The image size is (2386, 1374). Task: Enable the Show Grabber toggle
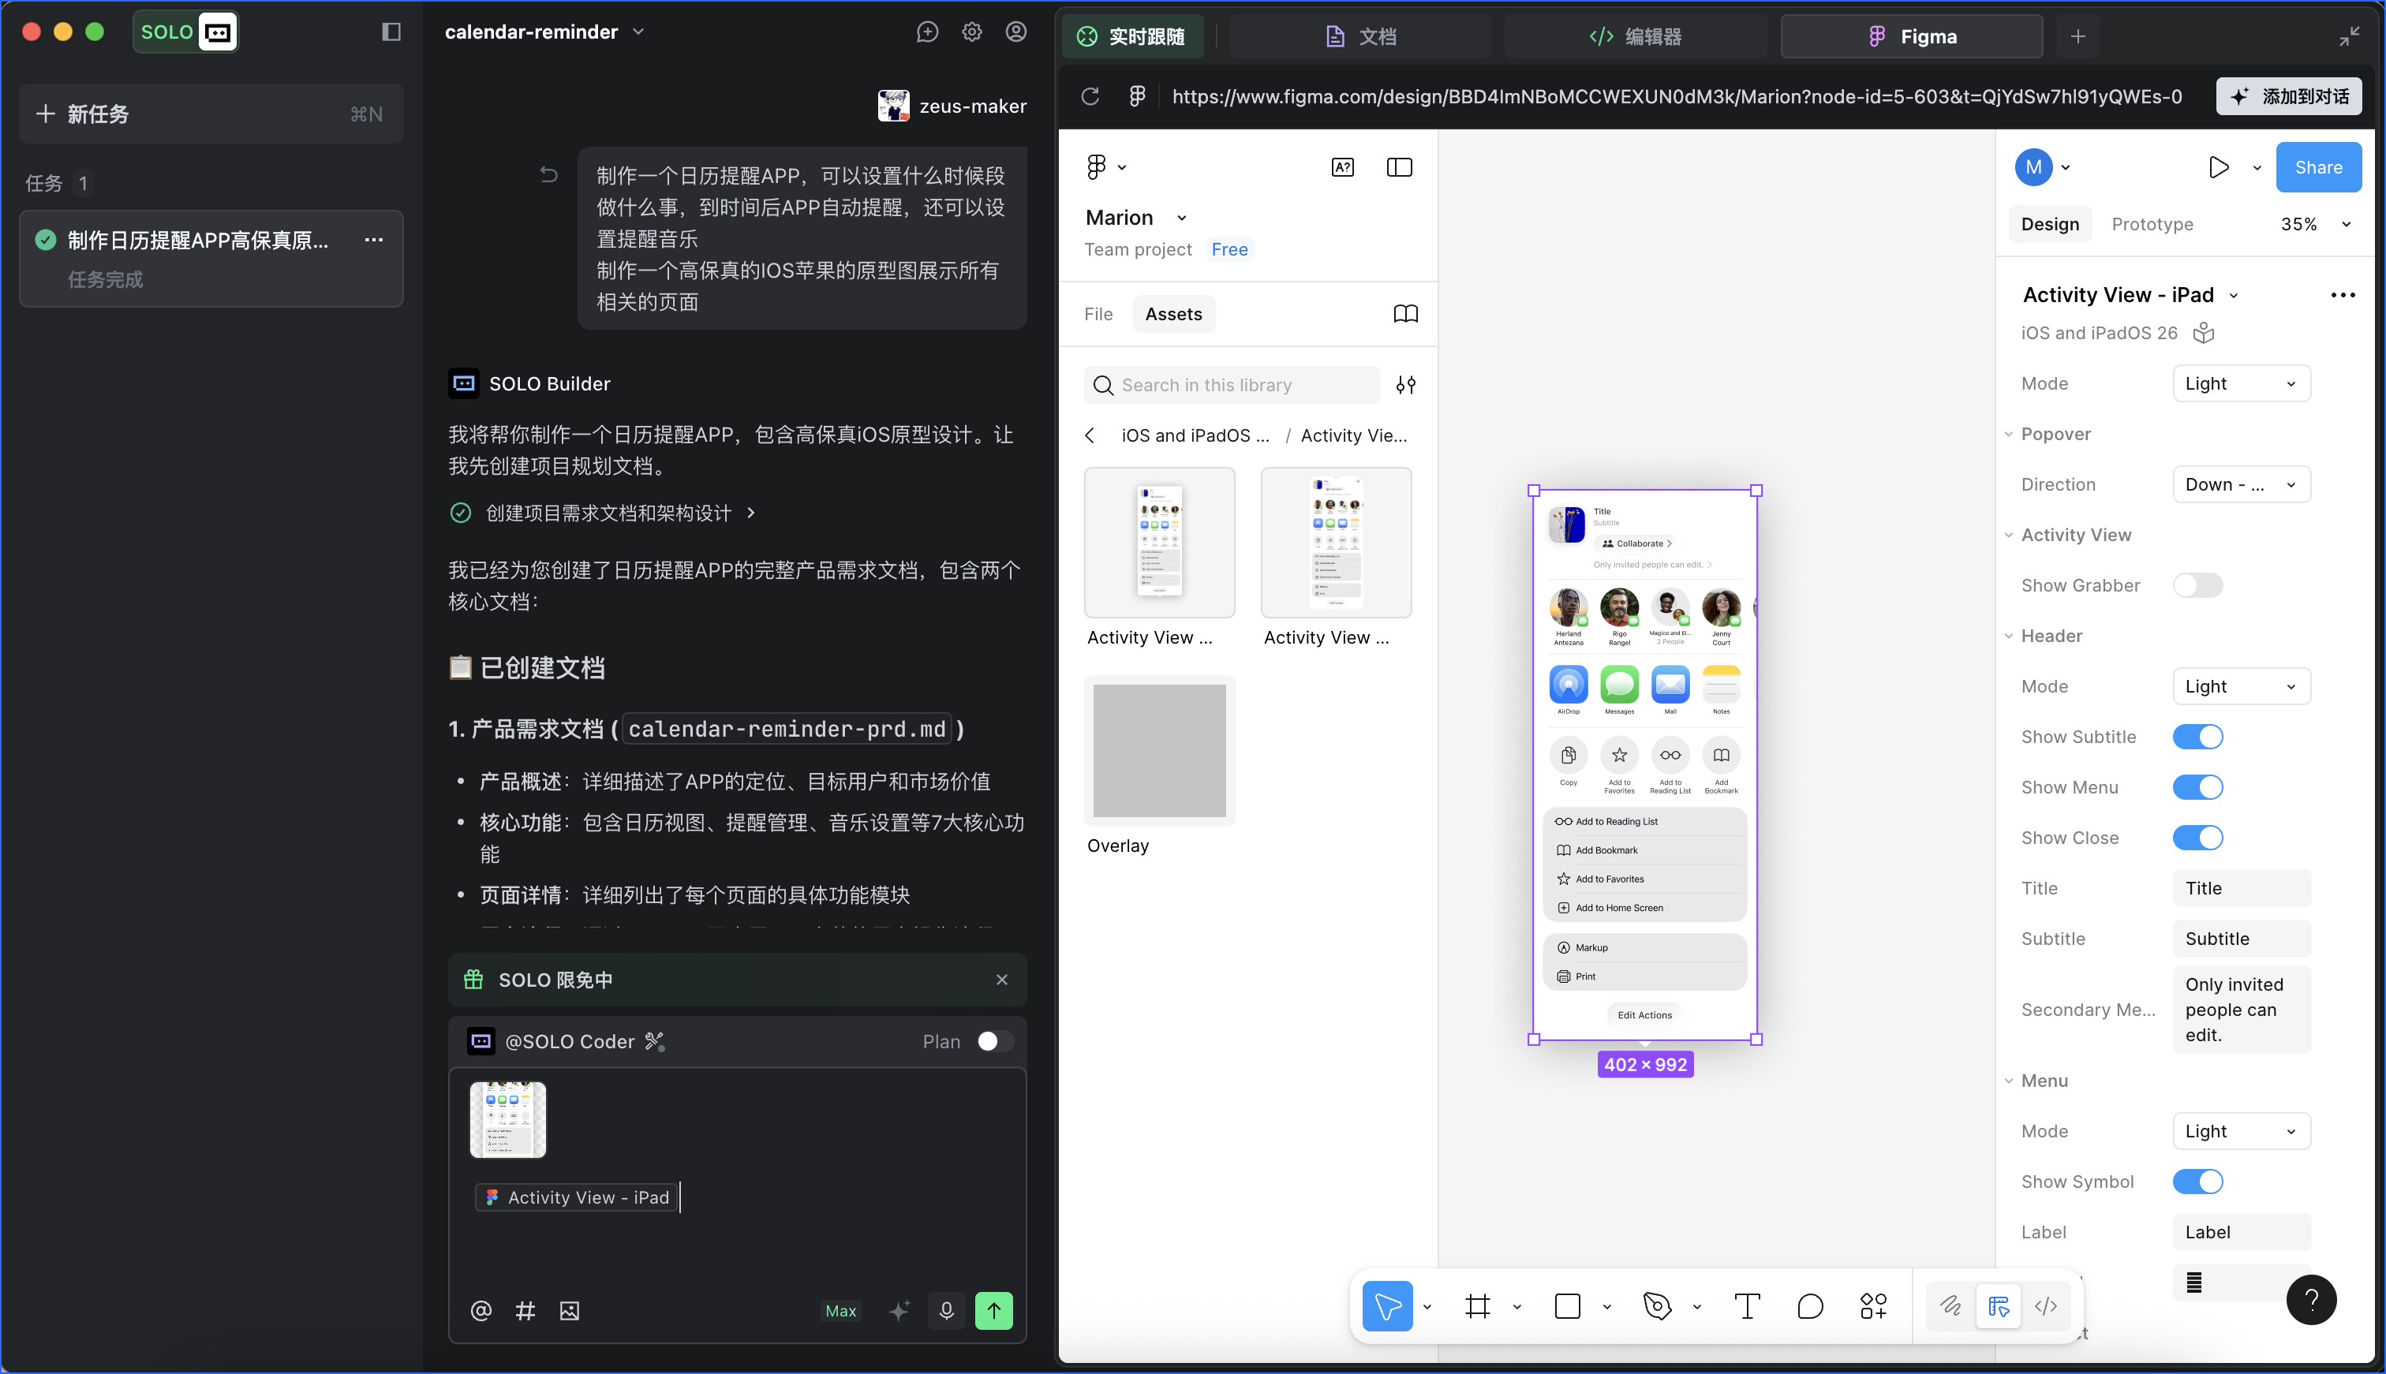click(x=2197, y=585)
